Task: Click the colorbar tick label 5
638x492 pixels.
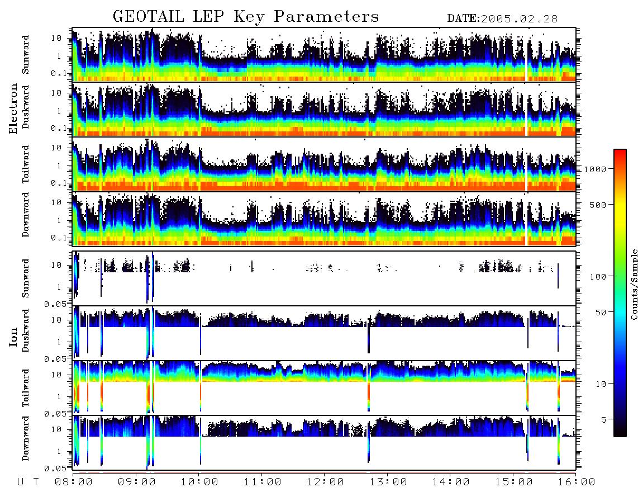Action: pos(603,420)
